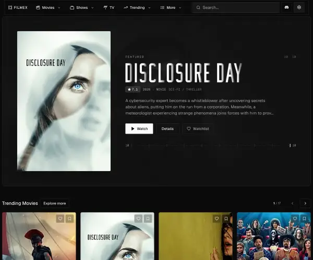Bookmark the Ghostface crowd movie card
Viewport: 313px width, 260px height.
point(304,218)
